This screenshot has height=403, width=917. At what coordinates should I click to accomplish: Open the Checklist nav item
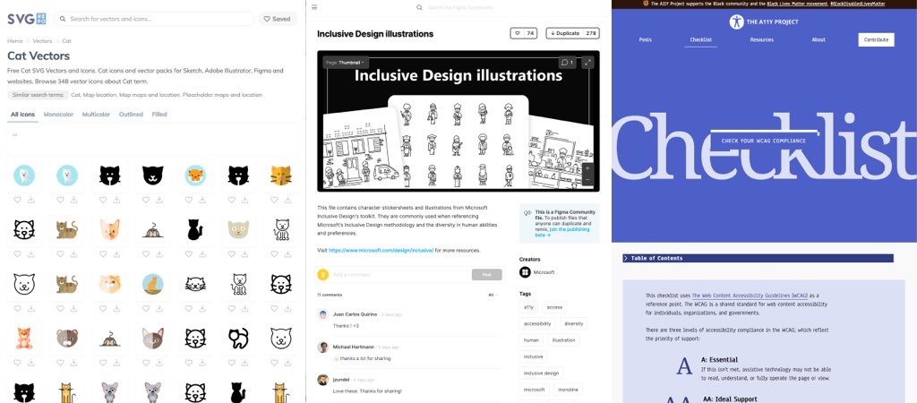tap(700, 39)
